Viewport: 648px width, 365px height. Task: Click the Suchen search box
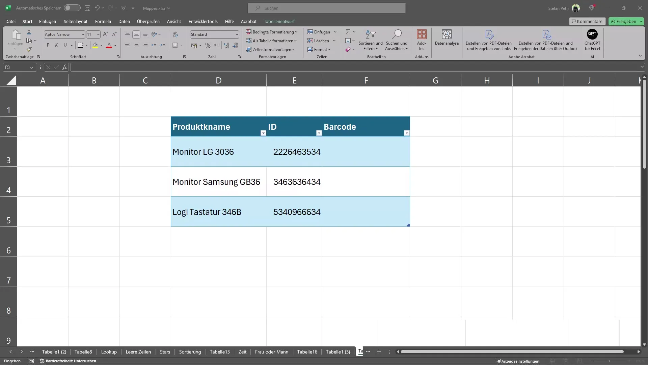click(x=327, y=8)
